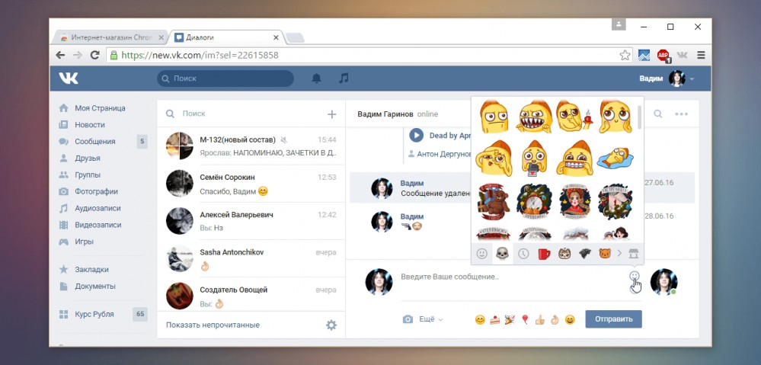Click the header Поиск search field

[x=225, y=78]
